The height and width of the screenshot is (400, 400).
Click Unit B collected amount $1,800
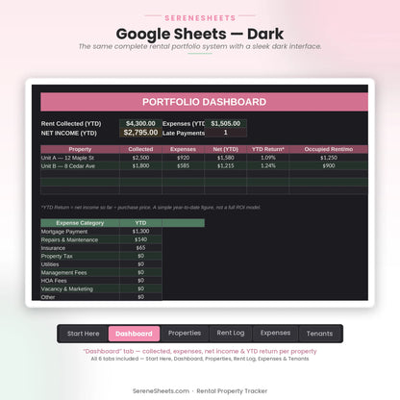pyautogui.click(x=140, y=166)
